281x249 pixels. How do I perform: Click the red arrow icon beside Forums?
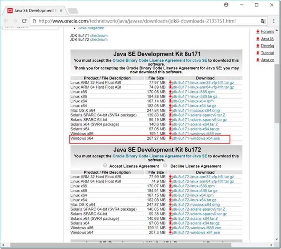[x=258, y=32]
